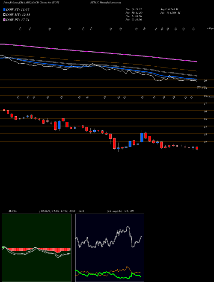The image size is (214, 282).
Task: Click the price axis label 16
Action: coord(205,112)
